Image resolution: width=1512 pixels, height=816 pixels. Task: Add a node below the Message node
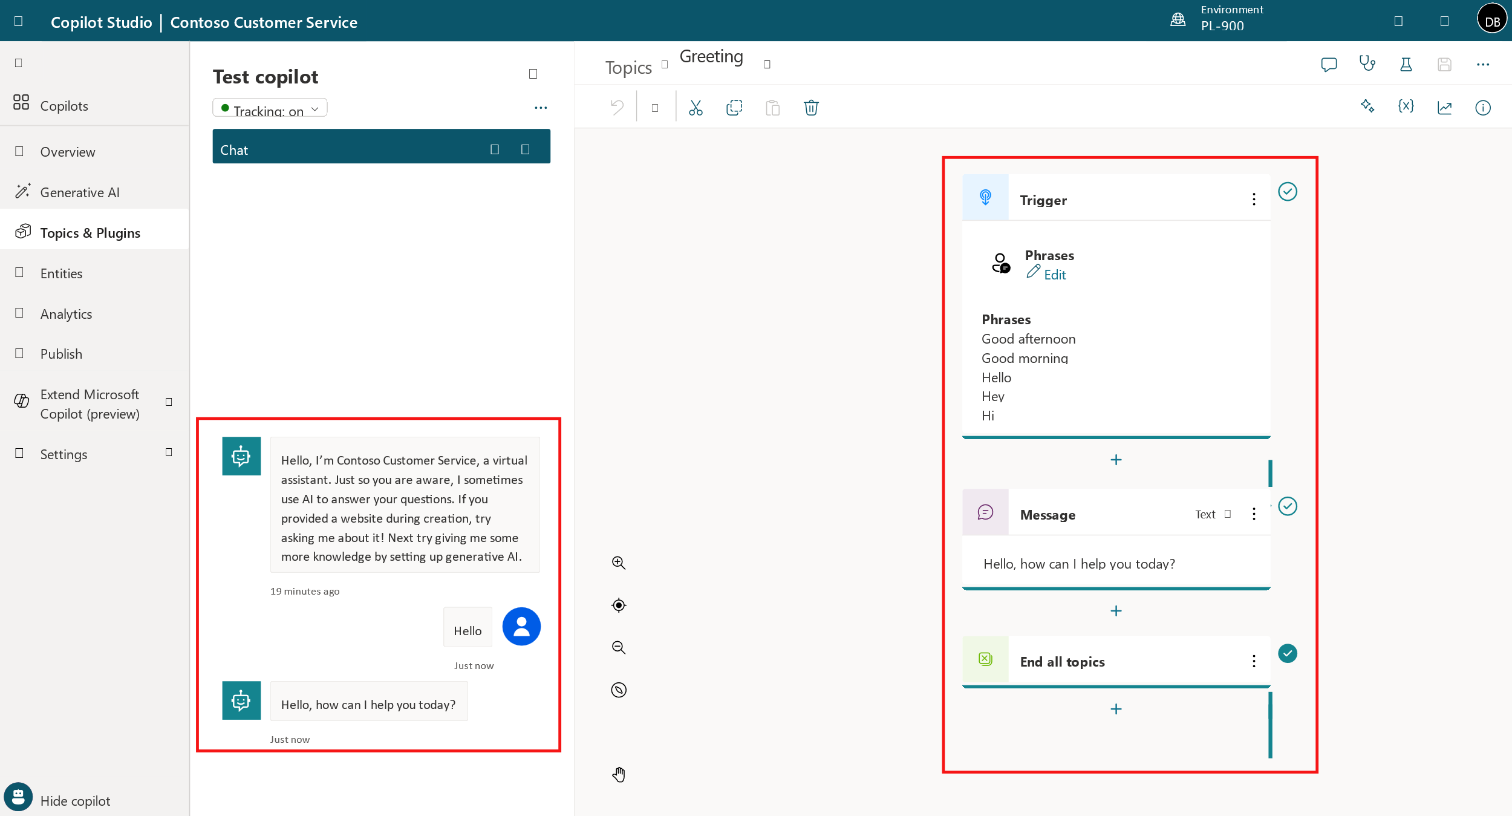(x=1116, y=612)
